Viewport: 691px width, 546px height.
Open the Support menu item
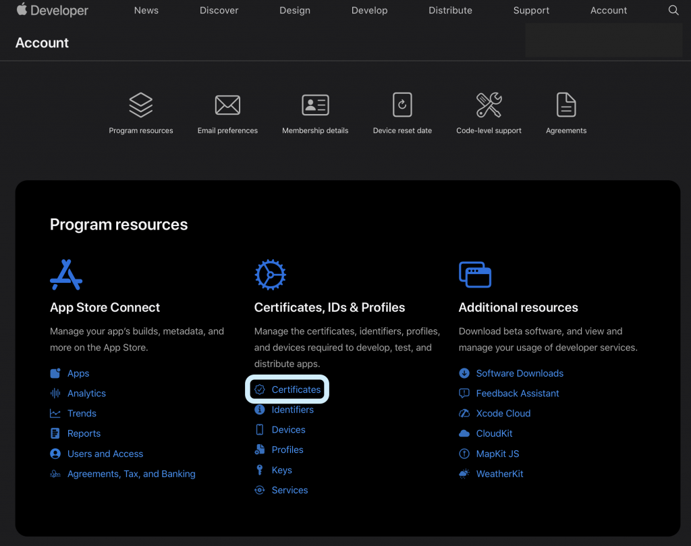pyautogui.click(x=531, y=10)
